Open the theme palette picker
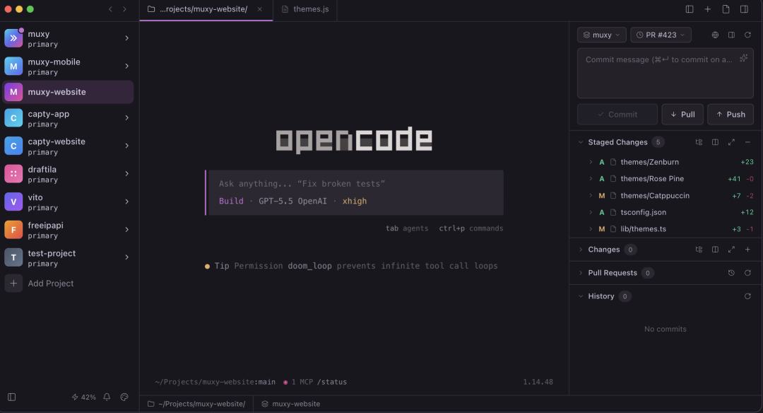This screenshot has width=763, height=413. point(124,397)
